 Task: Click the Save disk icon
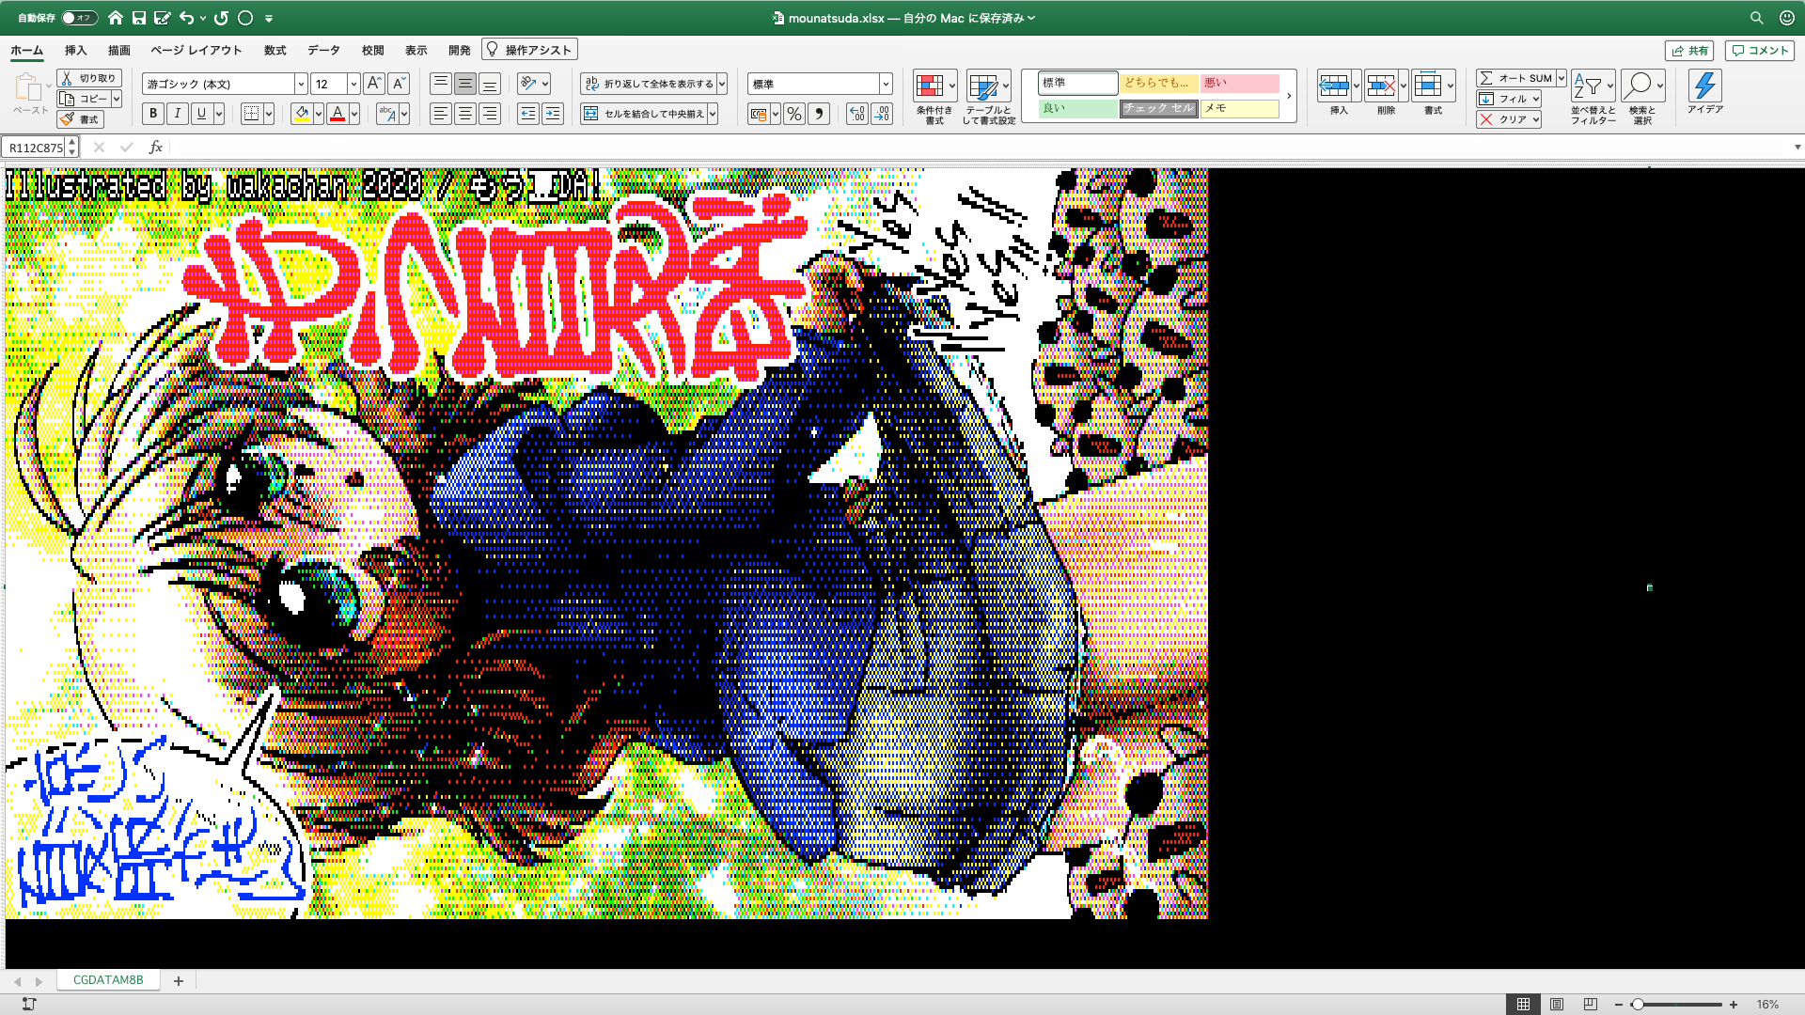(139, 18)
